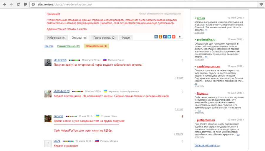265x151 pixels.
Task: Open more share options plus icon
Action: click(173, 37)
